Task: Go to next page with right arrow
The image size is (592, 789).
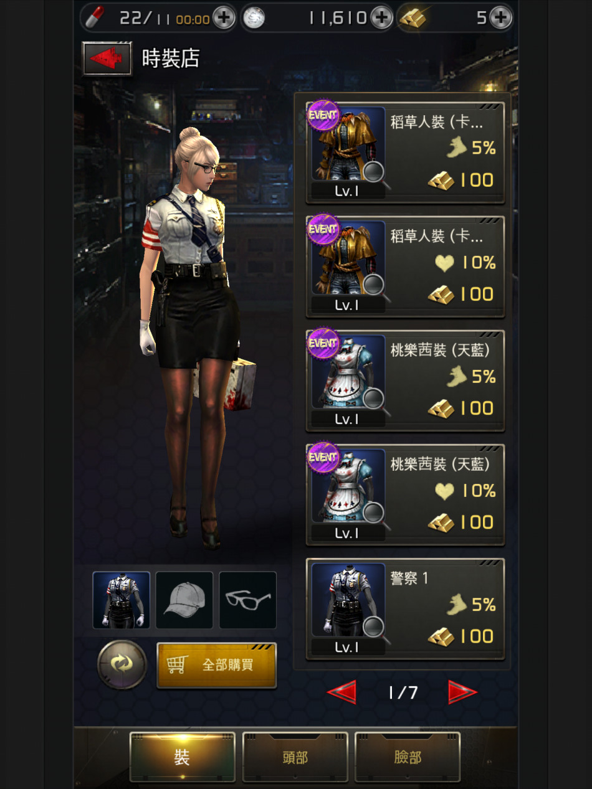Action: (462, 692)
